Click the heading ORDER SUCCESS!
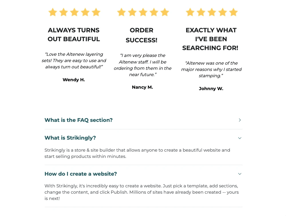The width and height of the screenshot is (286, 216). click(141, 35)
